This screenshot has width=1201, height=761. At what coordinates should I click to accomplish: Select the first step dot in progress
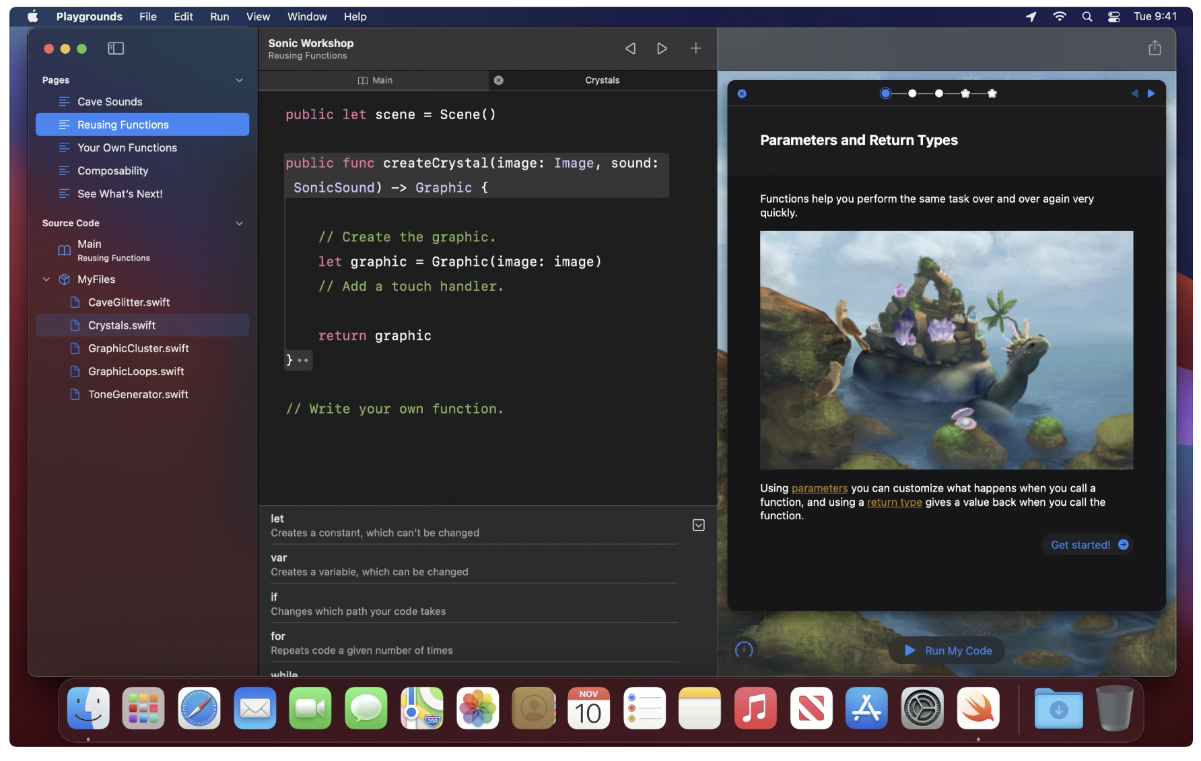[x=885, y=94]
